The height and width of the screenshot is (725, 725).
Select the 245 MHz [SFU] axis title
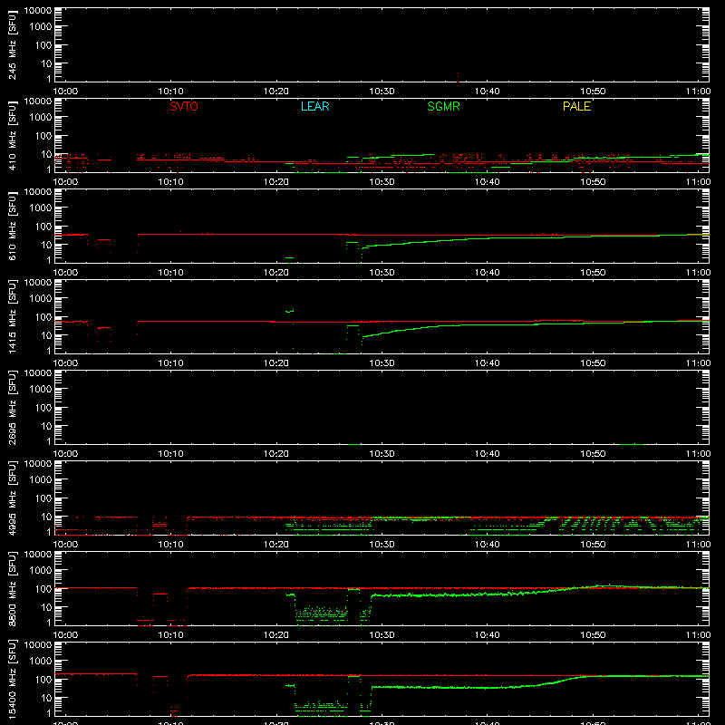(12, 44)
